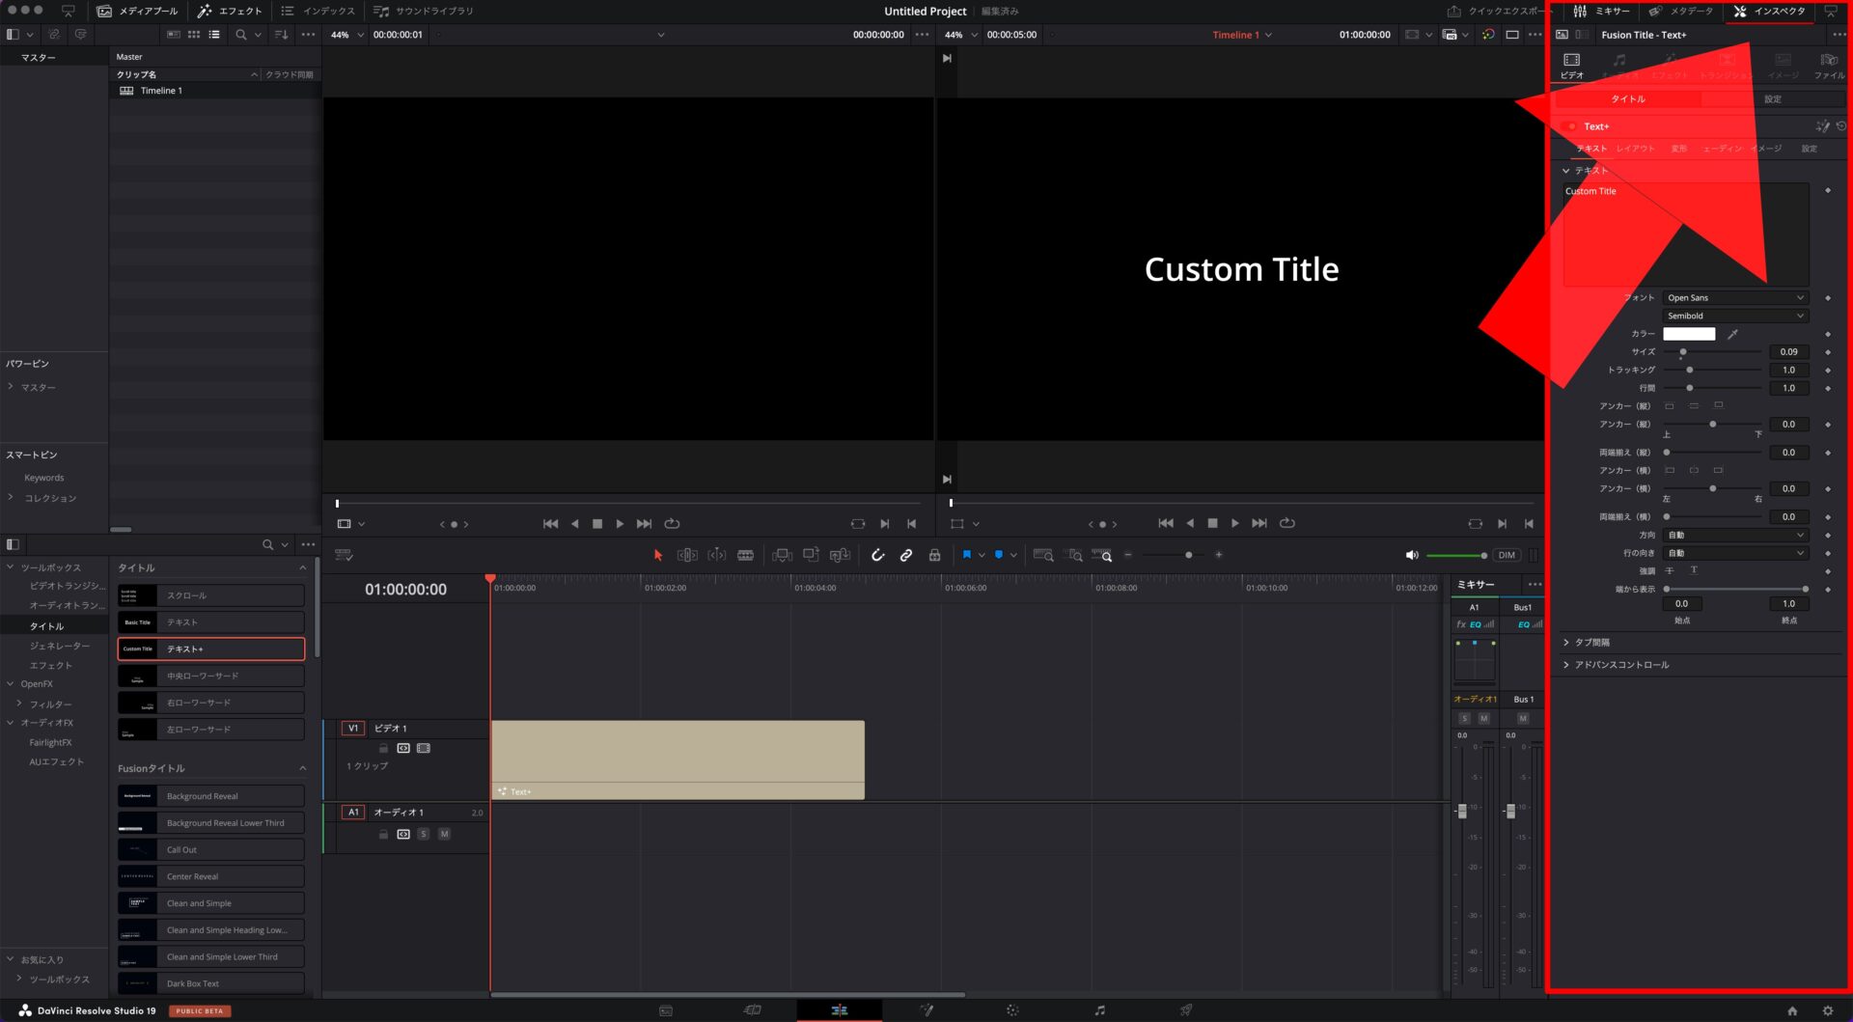Toggle Position Lock
The image size is (1853, 1022).
click(x=934, y=555)
